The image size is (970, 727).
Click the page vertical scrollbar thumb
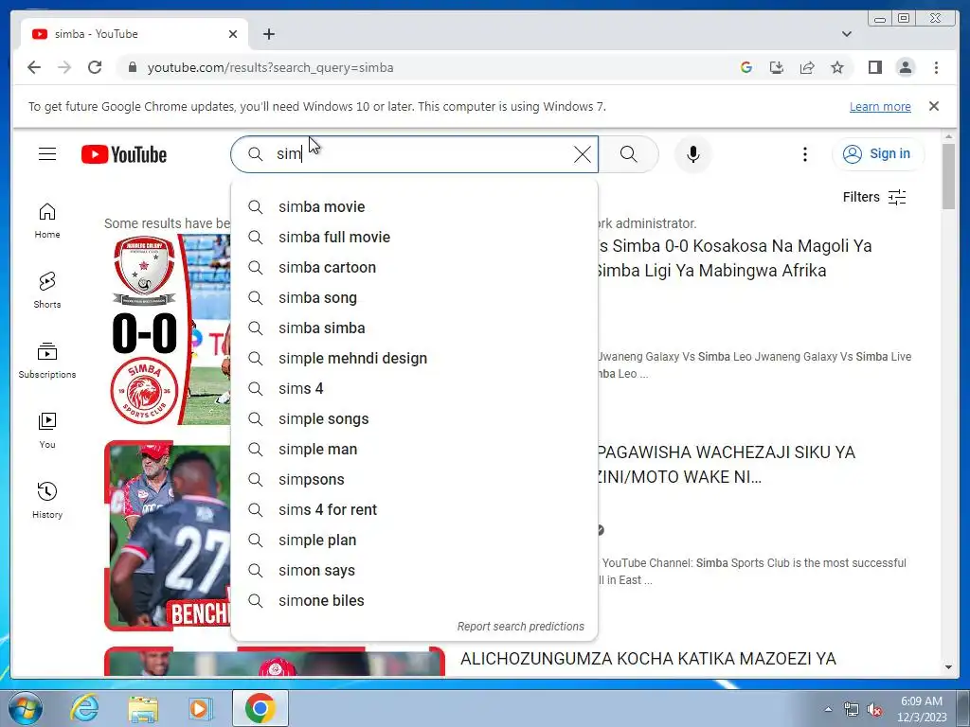point(948,175)
